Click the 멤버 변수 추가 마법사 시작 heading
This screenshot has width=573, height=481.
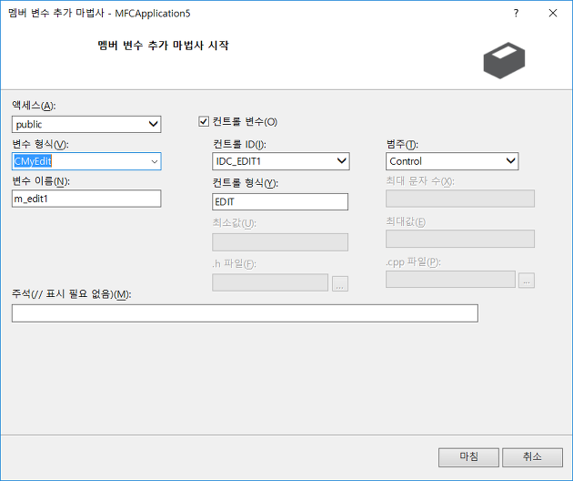[x=164, y=46]
